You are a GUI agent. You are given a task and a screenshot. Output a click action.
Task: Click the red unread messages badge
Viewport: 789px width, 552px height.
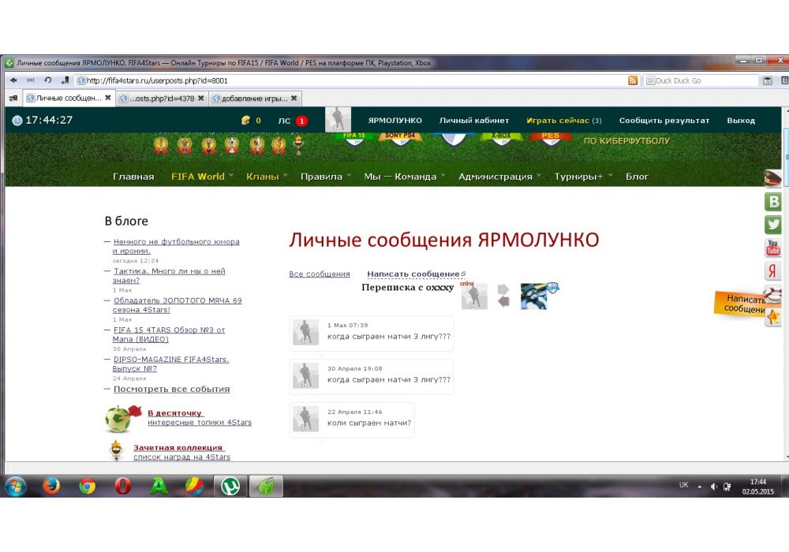(x=301, y=121)
